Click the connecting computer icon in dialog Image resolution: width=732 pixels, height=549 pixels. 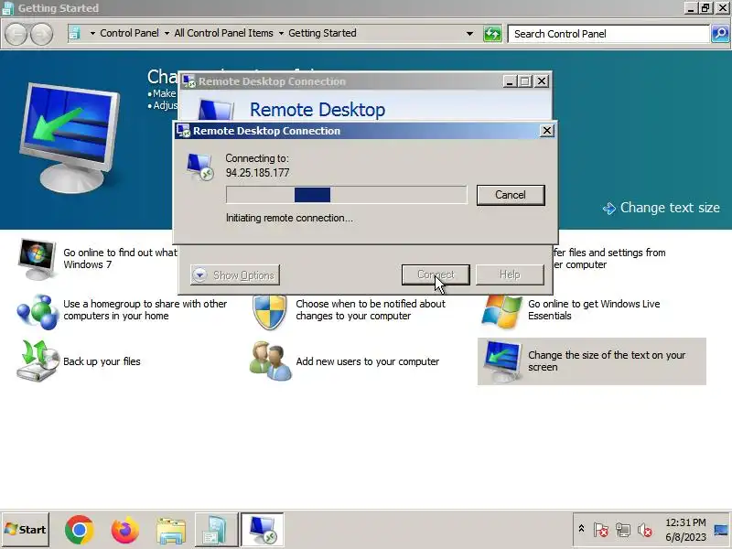[199, 167]
